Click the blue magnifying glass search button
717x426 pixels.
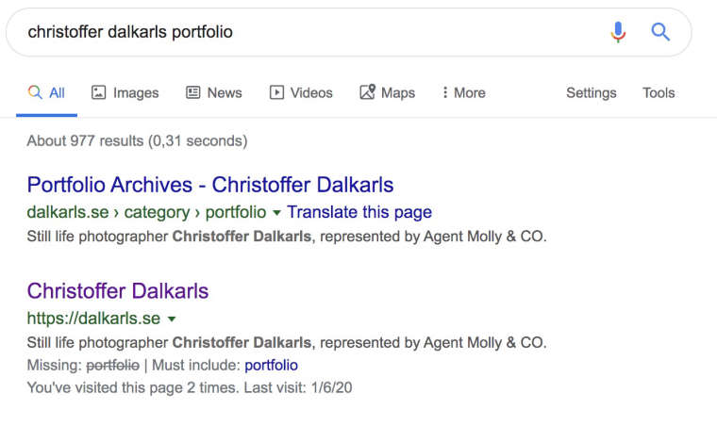[660, 32]
